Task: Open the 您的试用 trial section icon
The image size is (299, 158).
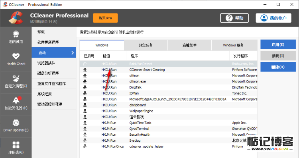Action: 16,34
